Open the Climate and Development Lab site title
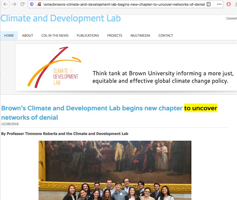Image resolution: width=237 pixels, height=200 pixels. point(61,18)
